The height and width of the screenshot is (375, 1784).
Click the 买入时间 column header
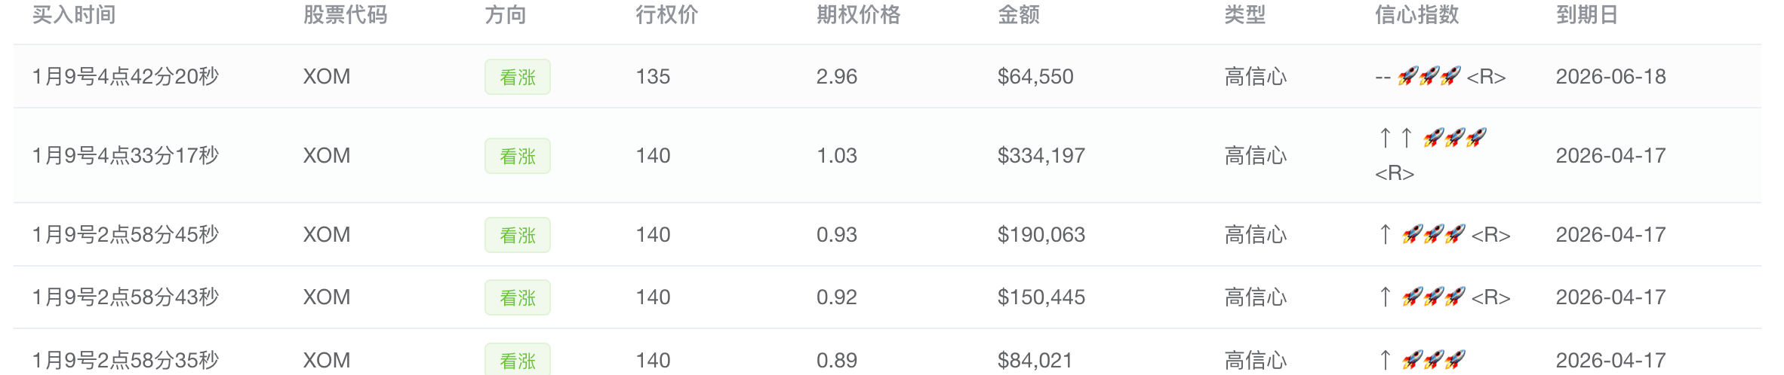74,15
